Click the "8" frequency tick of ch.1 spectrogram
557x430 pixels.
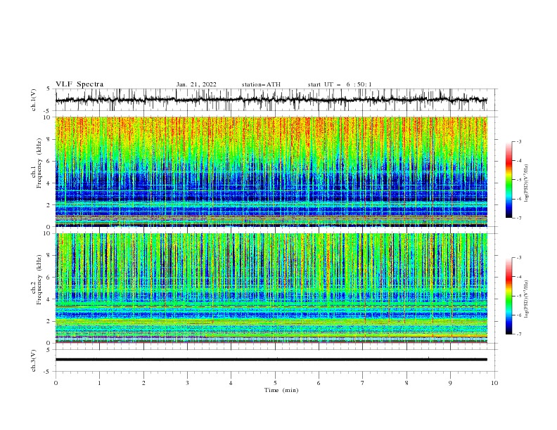click(49, 139)
